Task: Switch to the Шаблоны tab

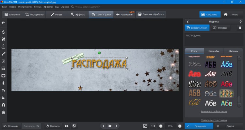Action: 234,51
